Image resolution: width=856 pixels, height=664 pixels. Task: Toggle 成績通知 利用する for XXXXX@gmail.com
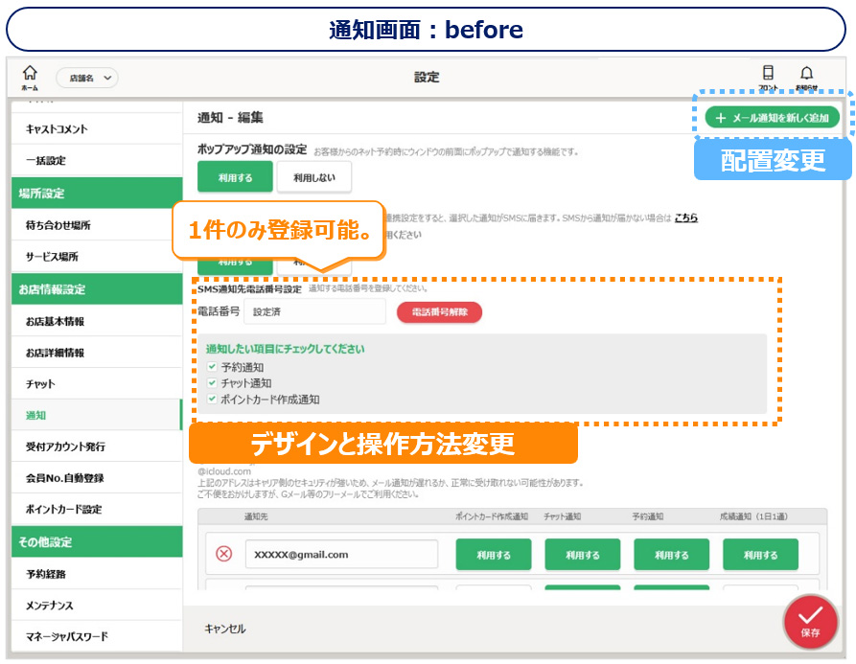(760, 554)
